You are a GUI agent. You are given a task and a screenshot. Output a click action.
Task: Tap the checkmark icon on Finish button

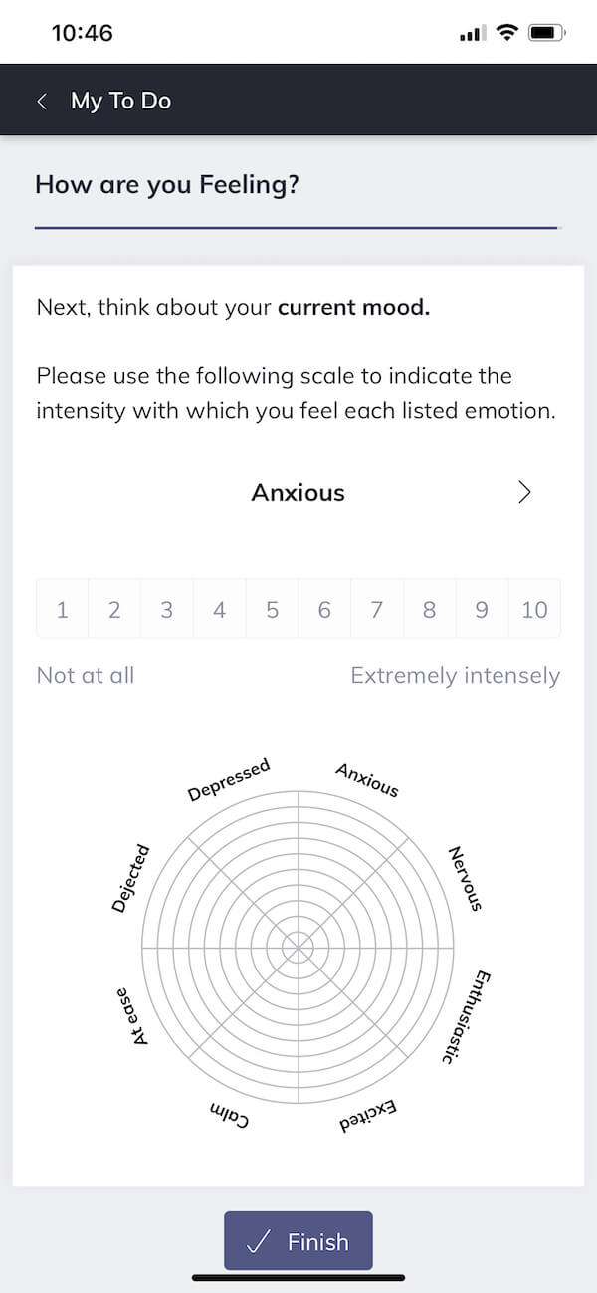(259, 1241)
